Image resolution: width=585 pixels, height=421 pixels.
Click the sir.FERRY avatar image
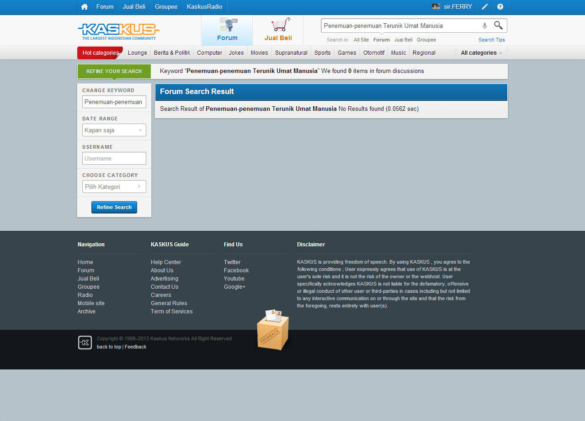tap(436, 7)
